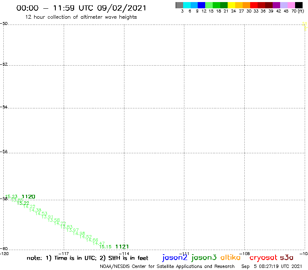Viewport: 308px width, 270px height.
Task: Click the wave height value 14.72
Action: click(60, 223)
